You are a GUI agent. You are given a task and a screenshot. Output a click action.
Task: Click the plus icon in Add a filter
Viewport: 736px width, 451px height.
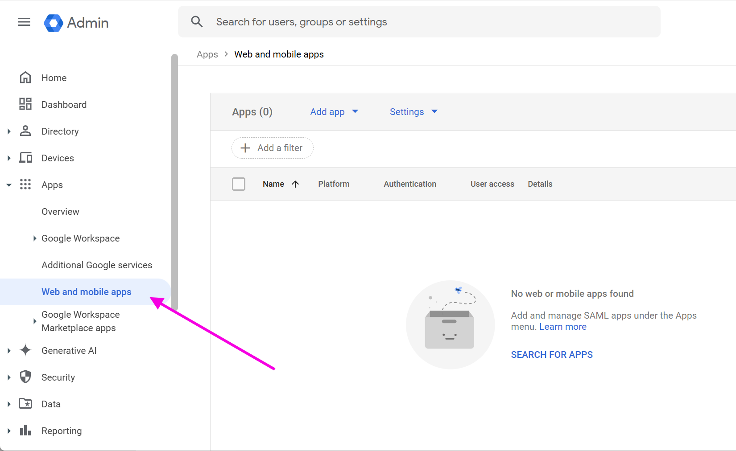point(245,148)
